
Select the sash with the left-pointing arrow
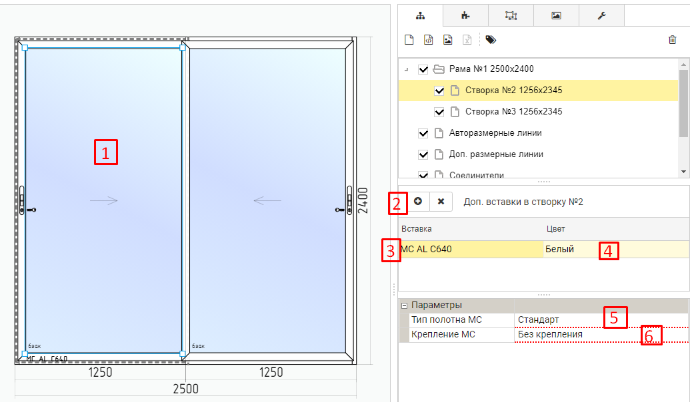267,200
